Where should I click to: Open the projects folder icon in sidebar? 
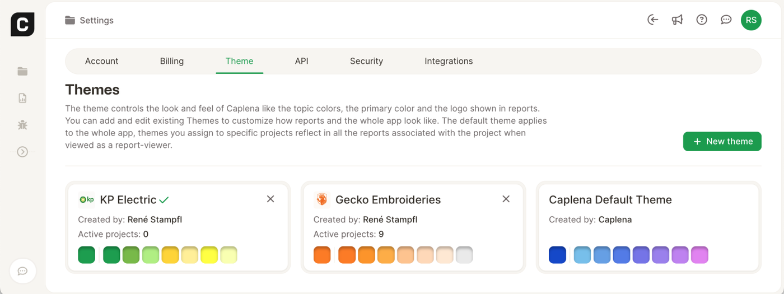point(22,71)
